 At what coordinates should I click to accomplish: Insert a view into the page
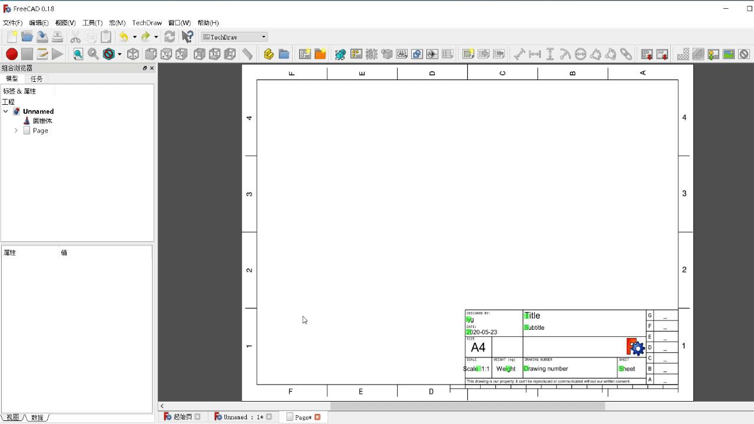pos(340,54)
